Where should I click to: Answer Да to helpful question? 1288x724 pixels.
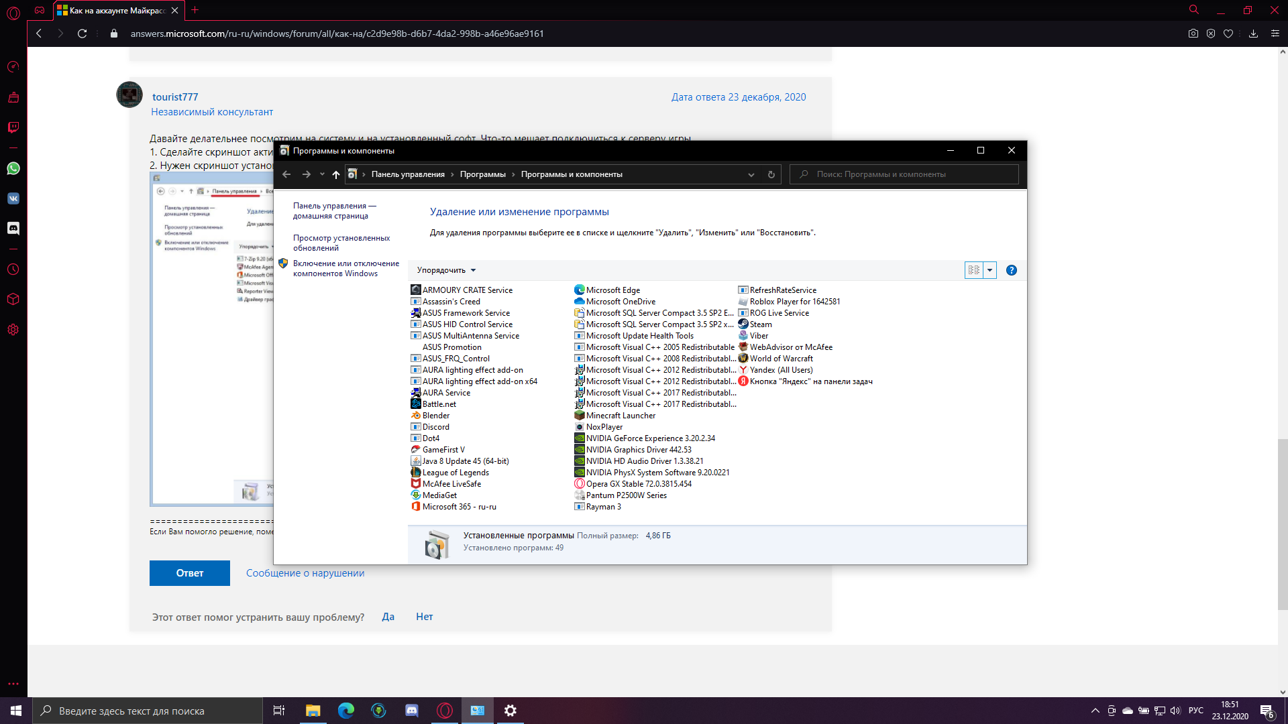[x=388, y=617]
